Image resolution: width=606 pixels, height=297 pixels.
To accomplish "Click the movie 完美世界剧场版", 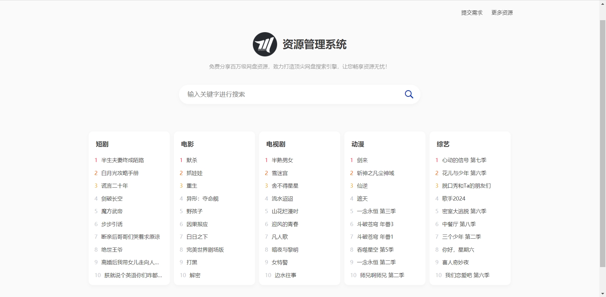I will pos(205,250).
